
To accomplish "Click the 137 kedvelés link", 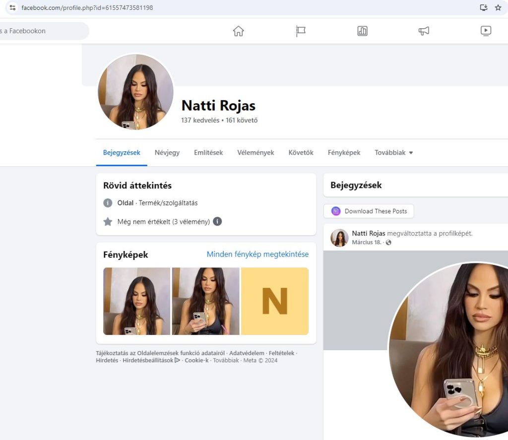I will click(x=200, y=120).
